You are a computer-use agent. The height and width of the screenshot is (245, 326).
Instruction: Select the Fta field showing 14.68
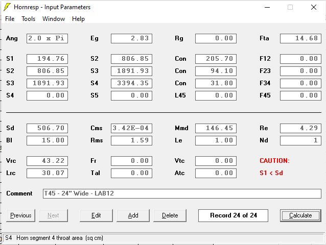(300, 38)
